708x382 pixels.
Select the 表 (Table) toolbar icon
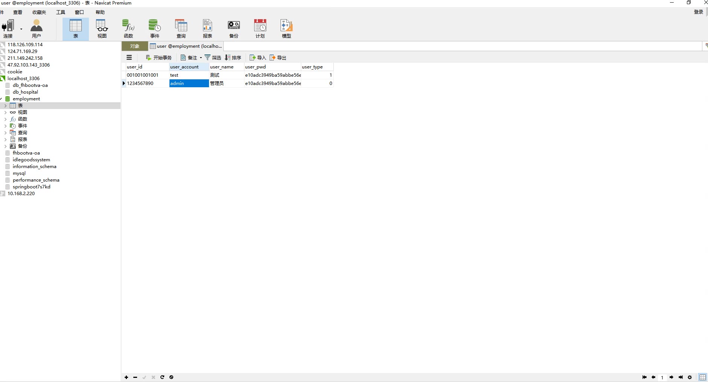coord(76,29)
